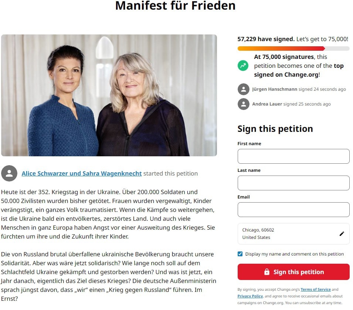Focus the Last name text field
353x310 pixels.
point(293,183)
